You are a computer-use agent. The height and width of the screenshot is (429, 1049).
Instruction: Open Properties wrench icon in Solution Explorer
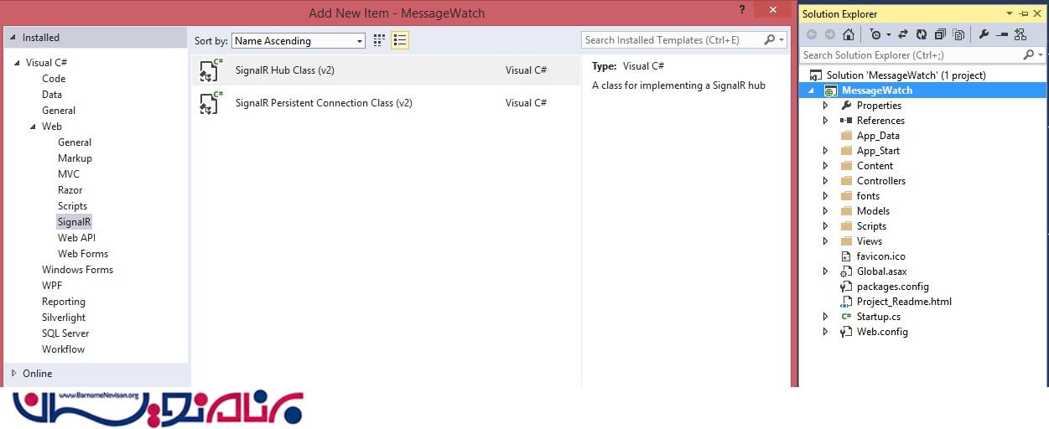point(984,34)
